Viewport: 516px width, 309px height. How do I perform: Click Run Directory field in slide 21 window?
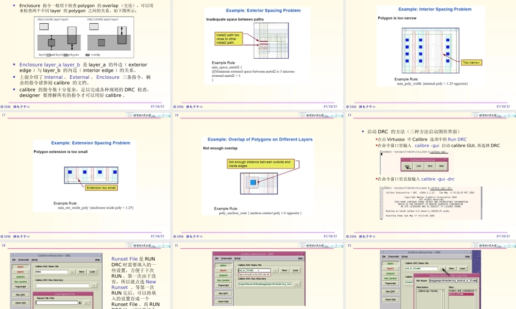[x=265, y=284]
